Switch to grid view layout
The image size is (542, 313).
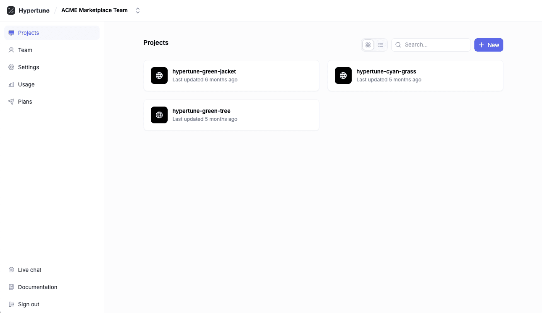point(368,45)
